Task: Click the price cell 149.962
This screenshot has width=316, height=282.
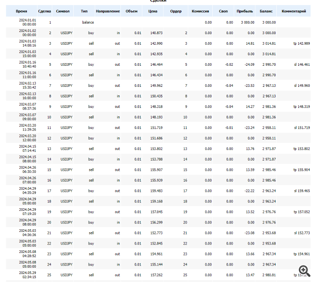Action: pos(156,86)
